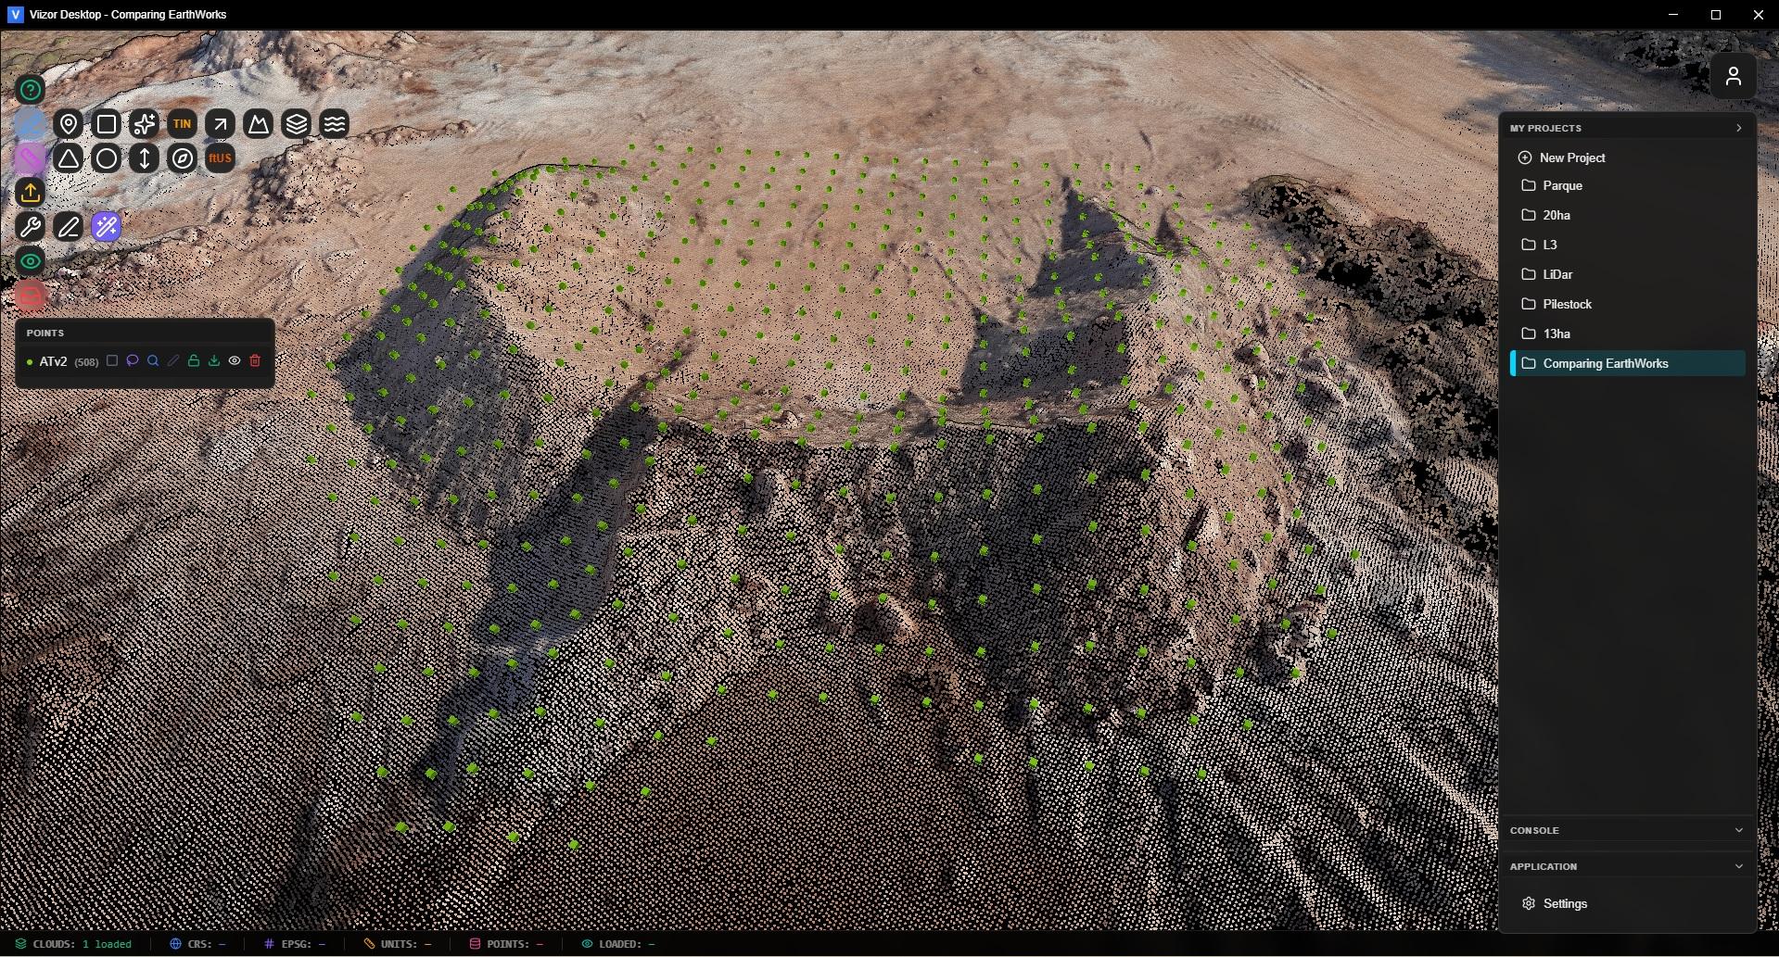Open the stacked layers tool
The image size is (1779, 957).
(x=297, y=123)
